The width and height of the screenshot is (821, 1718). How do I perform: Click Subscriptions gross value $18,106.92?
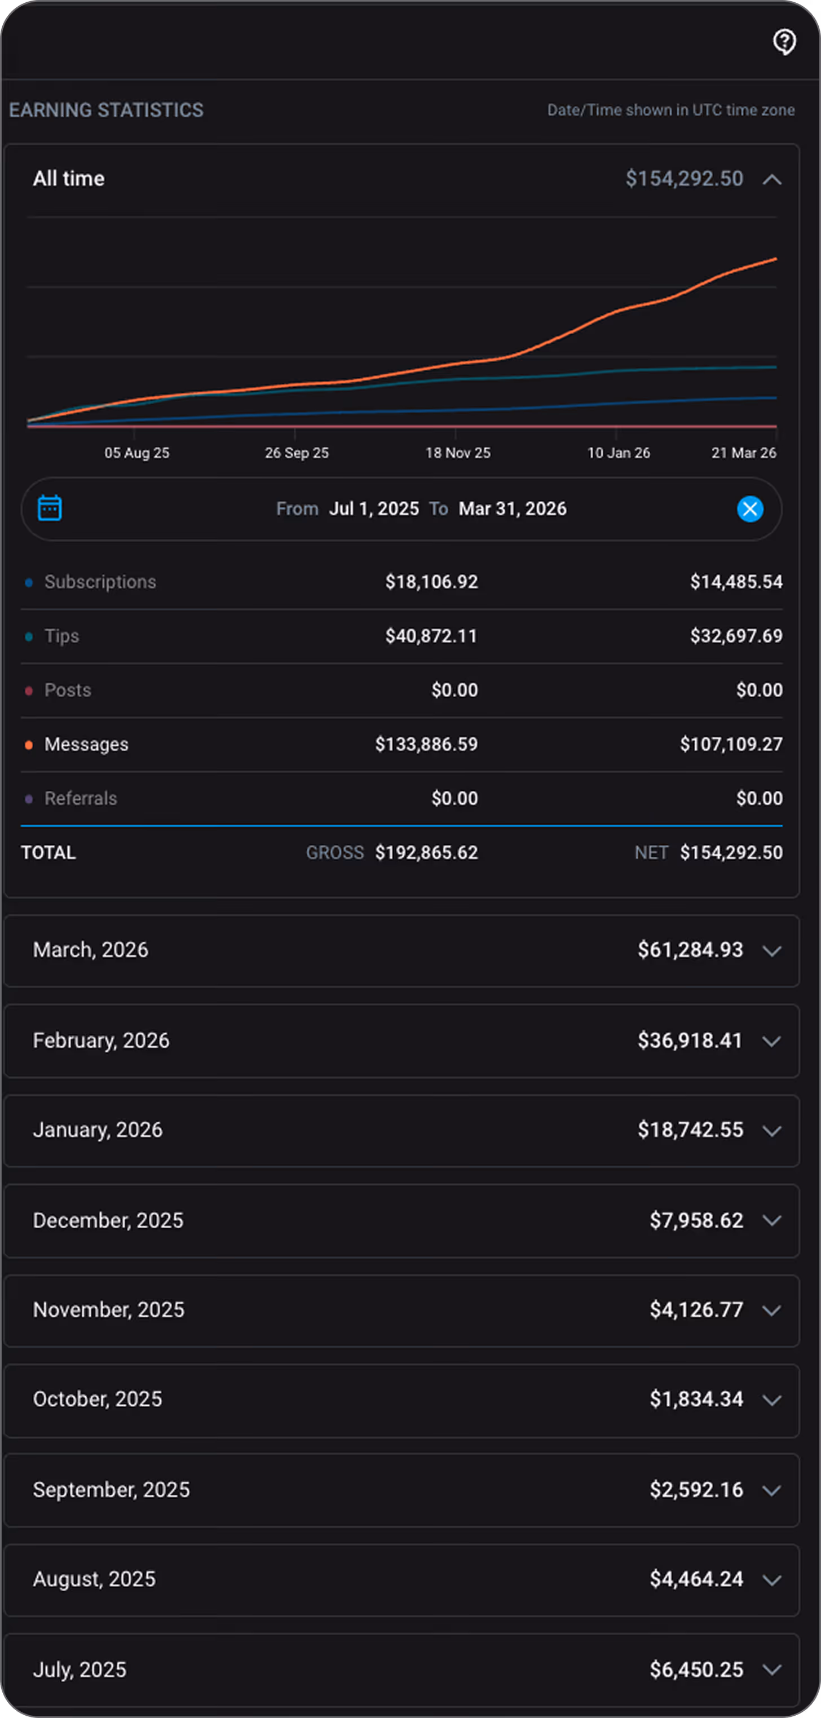click(x=431, y=582)
